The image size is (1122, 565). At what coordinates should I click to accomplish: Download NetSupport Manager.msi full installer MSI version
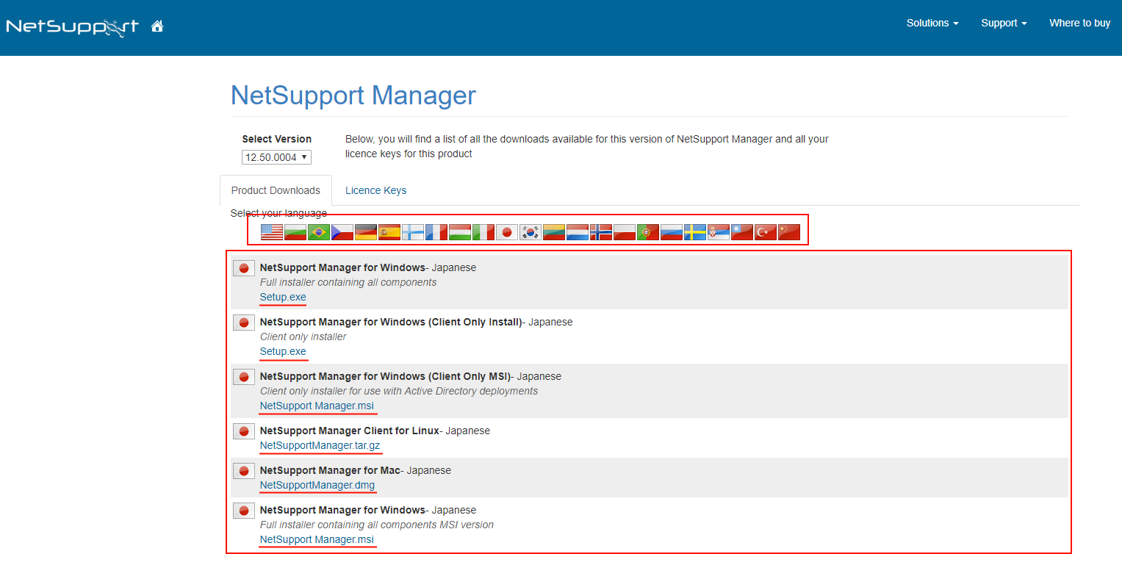pyautogui.click(x=317, y=539)
